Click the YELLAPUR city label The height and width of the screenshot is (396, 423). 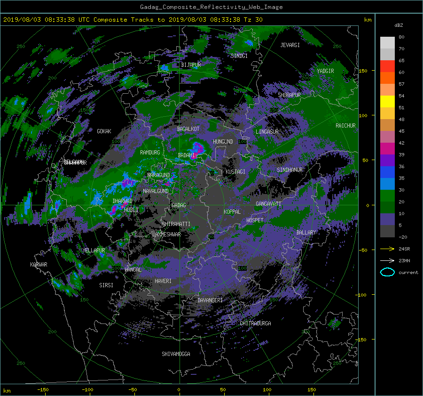pyautogui.click(x=94, y=251)
